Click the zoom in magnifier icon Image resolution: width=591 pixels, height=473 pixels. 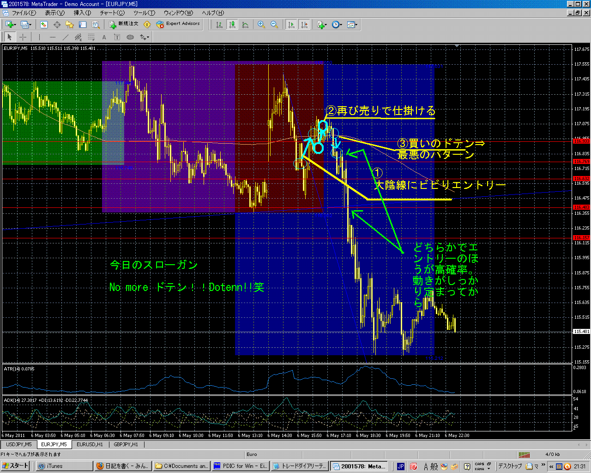click(261, 24)
